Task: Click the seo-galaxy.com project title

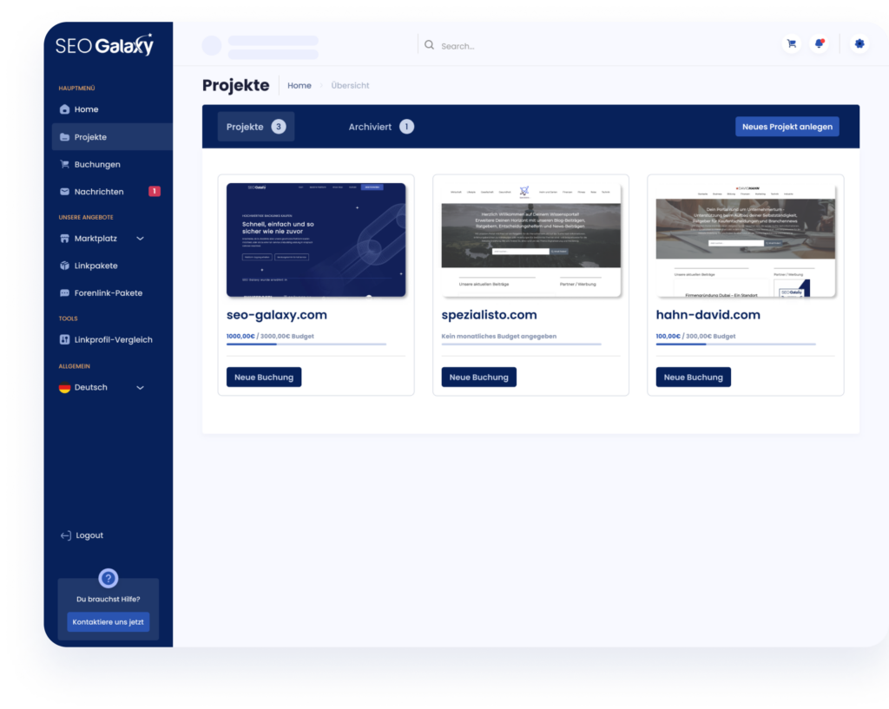Action: [x=277, y=315]
